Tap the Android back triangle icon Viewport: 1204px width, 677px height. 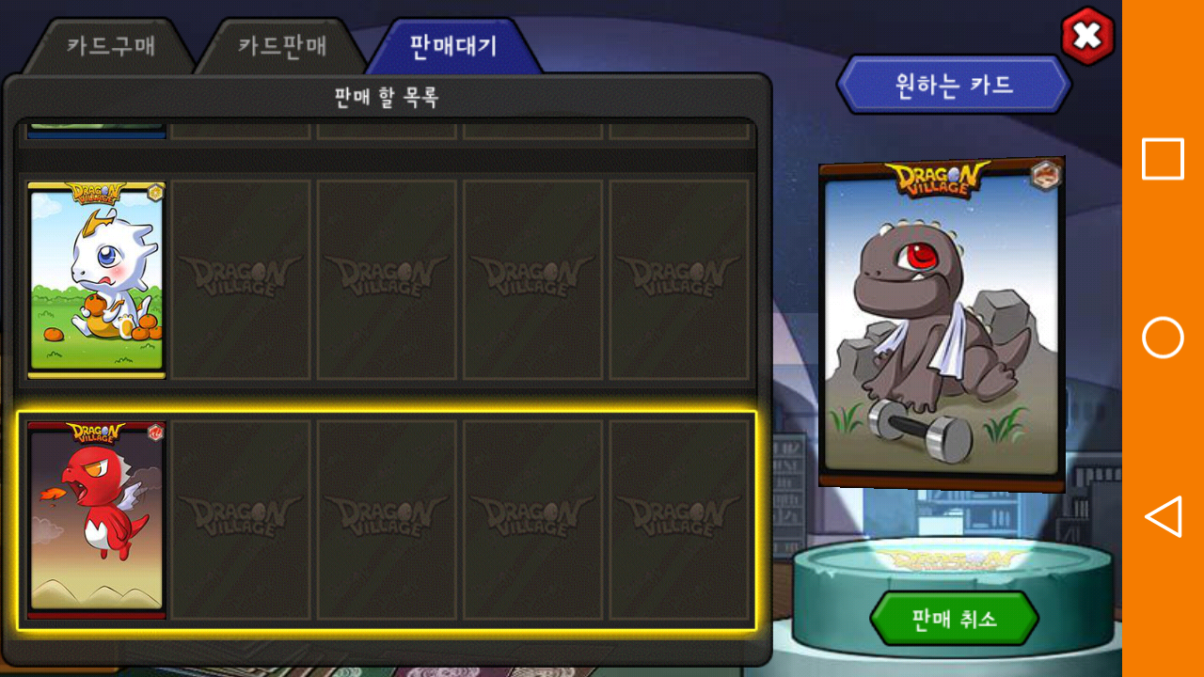point(1164,516)
